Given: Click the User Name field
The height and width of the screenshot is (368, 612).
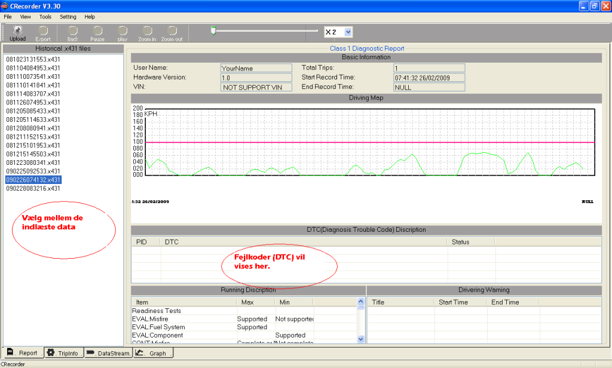Looking at the screenshot, I should (x=256, y=68).
